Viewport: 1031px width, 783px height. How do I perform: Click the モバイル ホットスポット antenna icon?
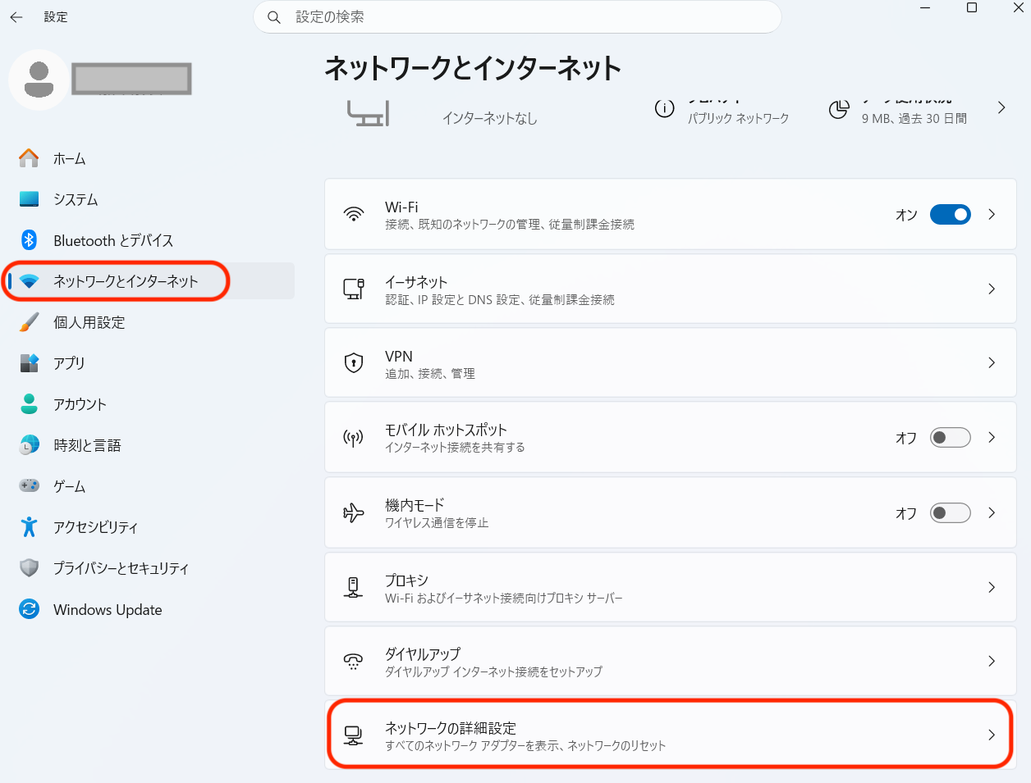(x=354, y=438)
